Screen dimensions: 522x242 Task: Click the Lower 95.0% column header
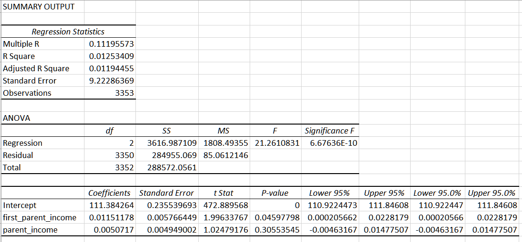click(438, 193)
